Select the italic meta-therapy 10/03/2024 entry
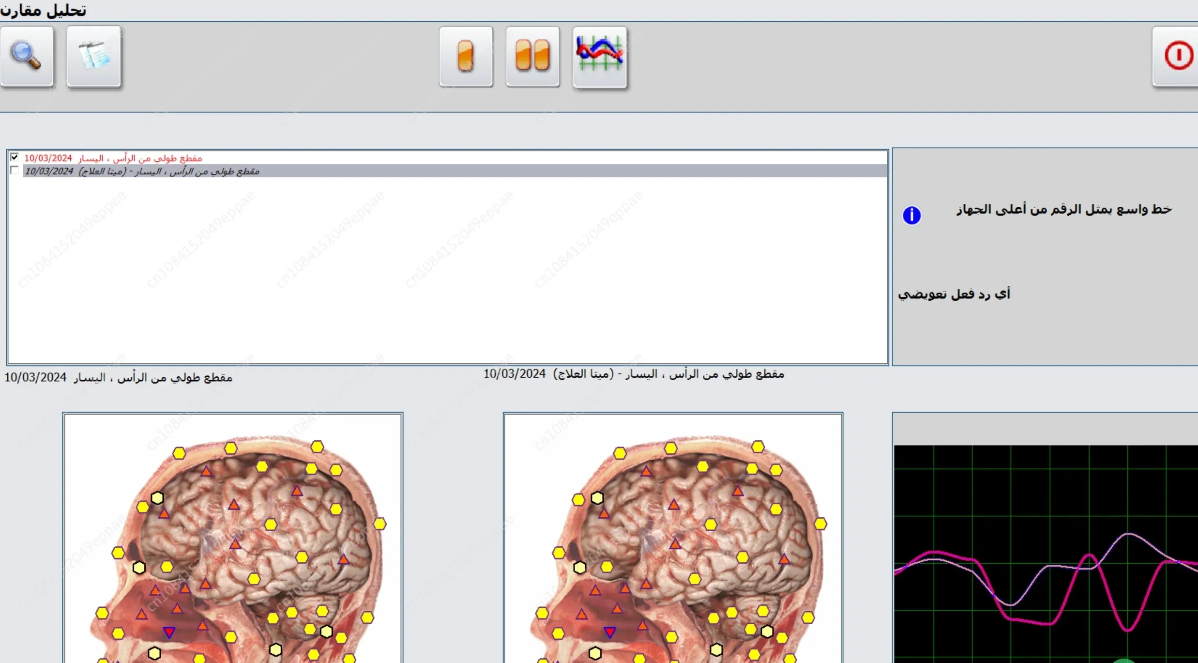Image resolution: width=1198 pixels, height=663 pixels. (142, 171)
